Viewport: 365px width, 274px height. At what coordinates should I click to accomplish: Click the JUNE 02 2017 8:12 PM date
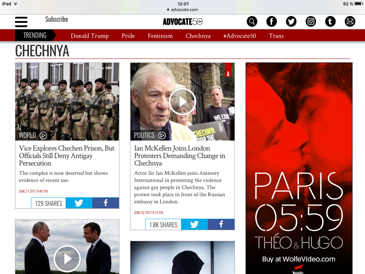tap(149, 213)
